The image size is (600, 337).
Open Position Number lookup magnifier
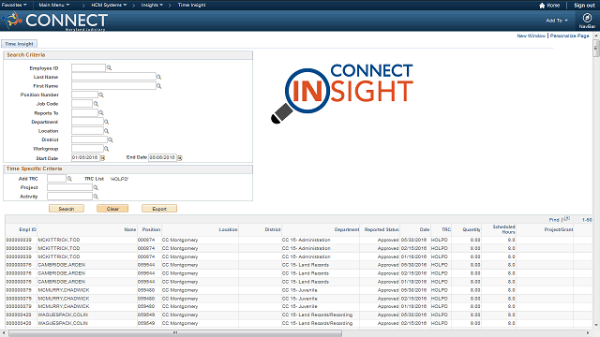[x=101, y=95]
